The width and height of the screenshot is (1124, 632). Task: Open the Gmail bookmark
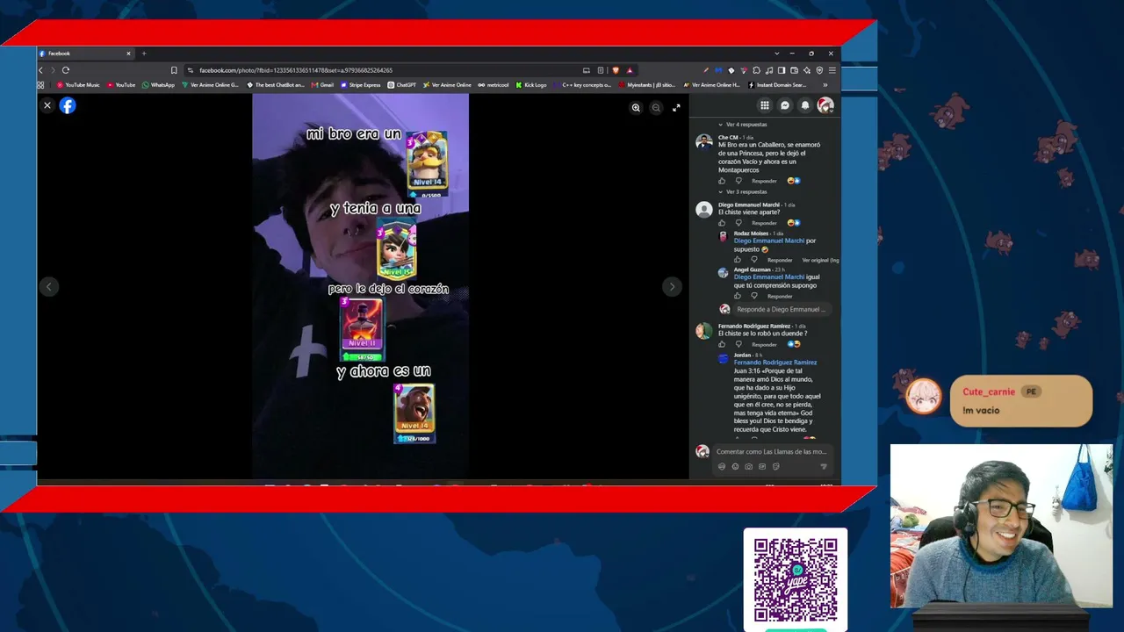point(322,85)
